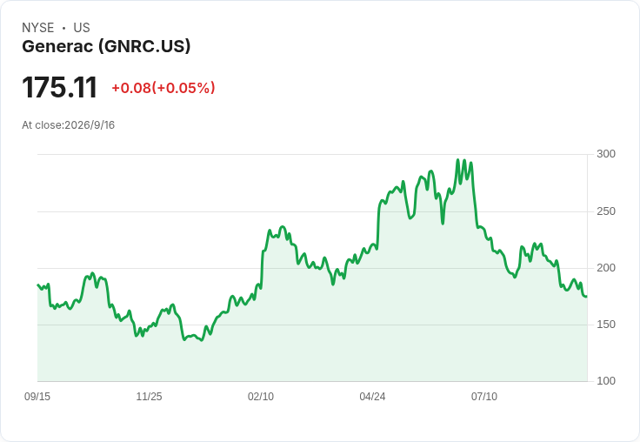The height and width of the screenshot is (442, 640).
Task: Click the At close:2026/9/16 timestamp
Action: click(68, 125)
